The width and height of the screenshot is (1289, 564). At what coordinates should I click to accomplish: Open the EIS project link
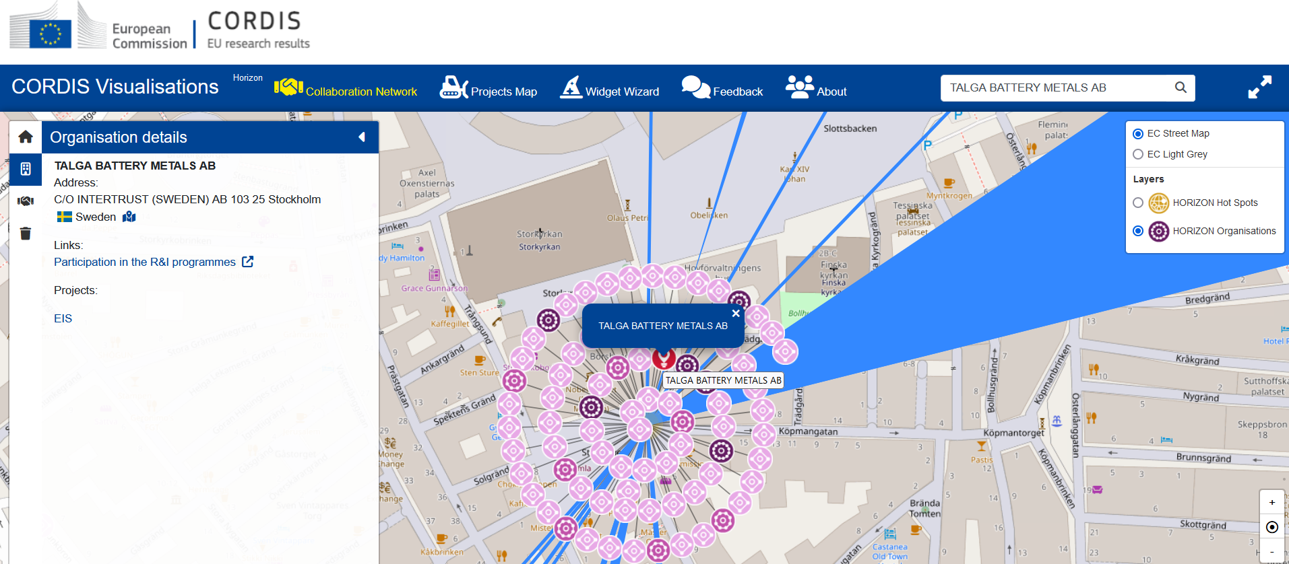coord(63,318)
